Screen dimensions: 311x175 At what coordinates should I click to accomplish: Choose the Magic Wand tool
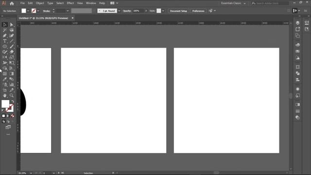[5, 30]
